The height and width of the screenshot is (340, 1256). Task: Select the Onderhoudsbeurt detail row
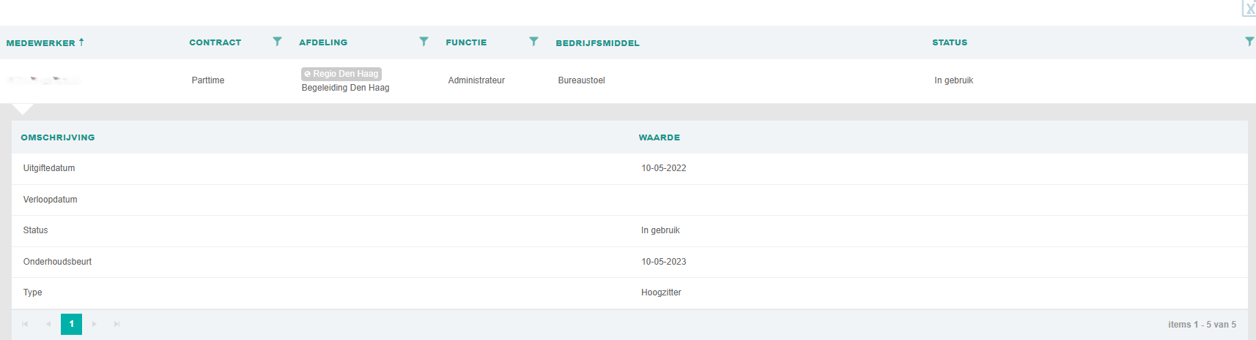pyautogui.click(x=57, y=262)
